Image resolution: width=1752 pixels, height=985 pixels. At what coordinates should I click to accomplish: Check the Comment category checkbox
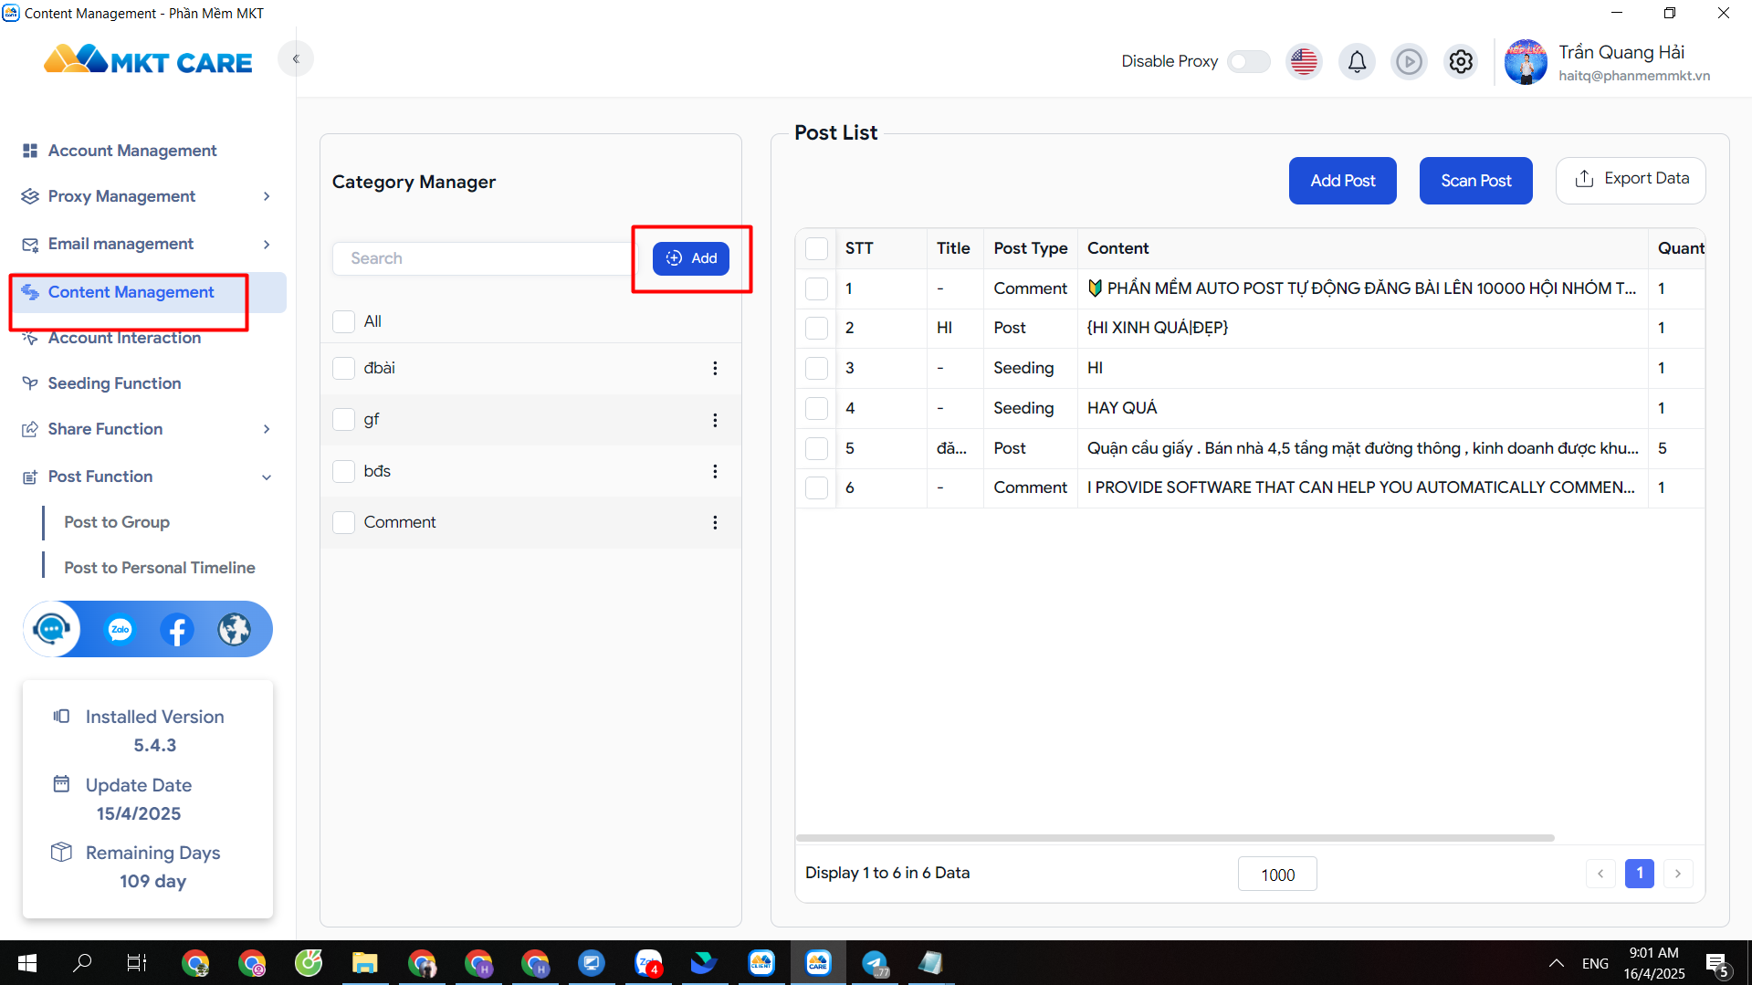pyautogui.click(x=343, y=522)
